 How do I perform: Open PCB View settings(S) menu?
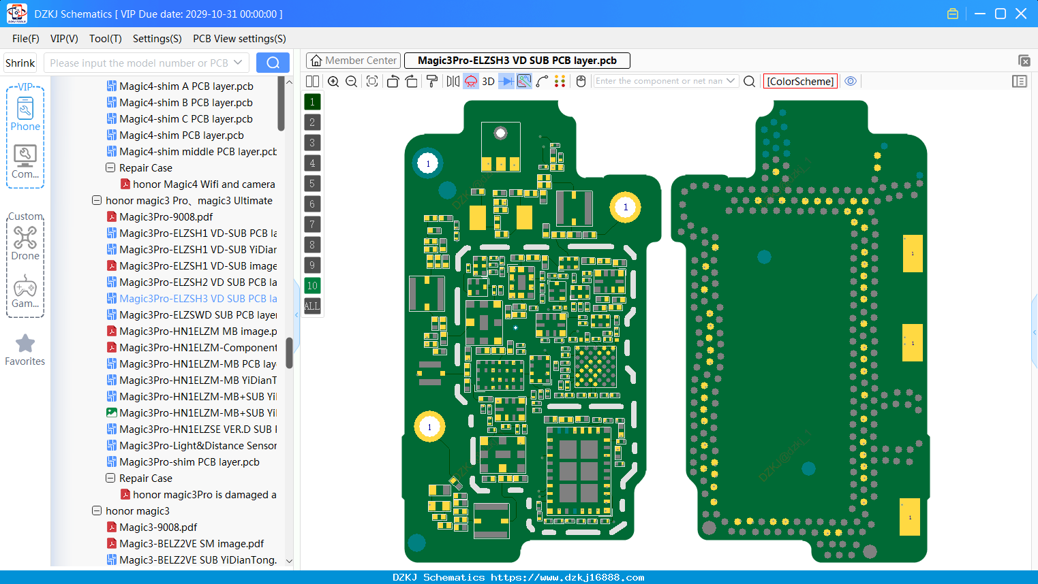[x=240, y=39]
